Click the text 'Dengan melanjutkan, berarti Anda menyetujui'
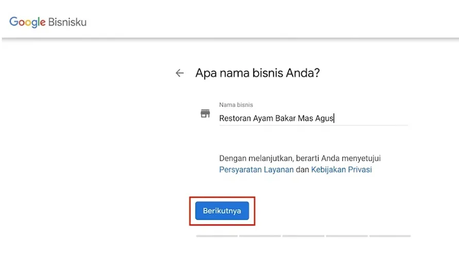This screenshot has height=254, width=459. pyautogui.click(x=300, y=158)
